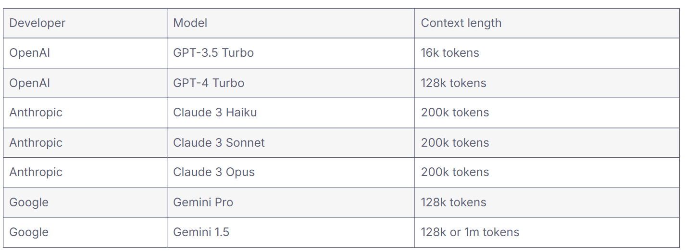
Task: Click 128k tokens in Gemini Pro row
Action: click(547, 202)
